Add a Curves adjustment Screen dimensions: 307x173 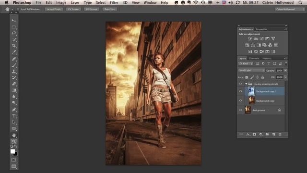(x=261, y=38)
